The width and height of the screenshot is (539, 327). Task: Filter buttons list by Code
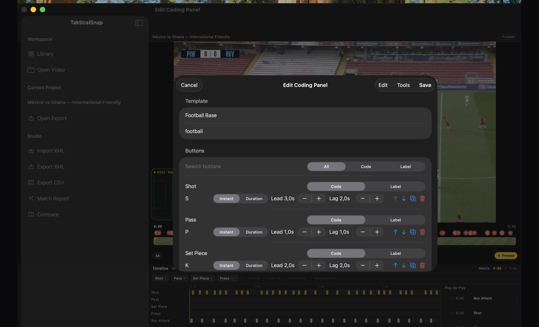click(x=366, y=167)
